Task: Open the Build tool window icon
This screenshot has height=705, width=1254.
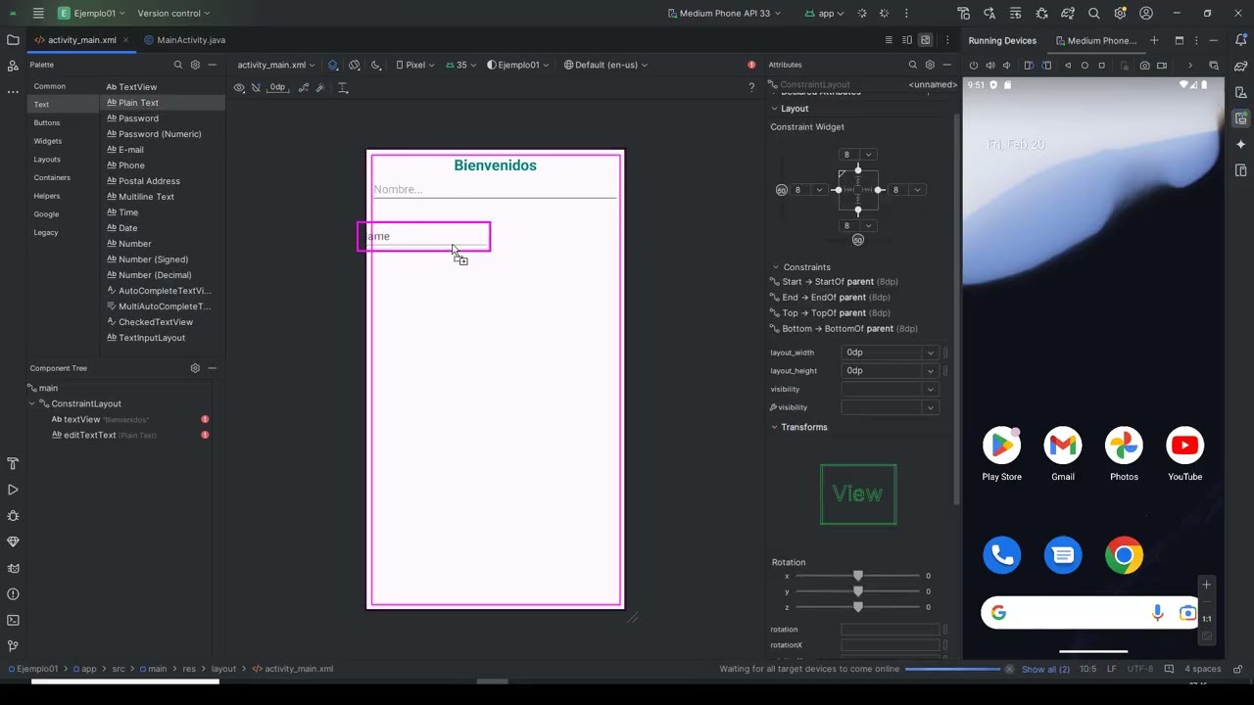Action: coord(13,463)
